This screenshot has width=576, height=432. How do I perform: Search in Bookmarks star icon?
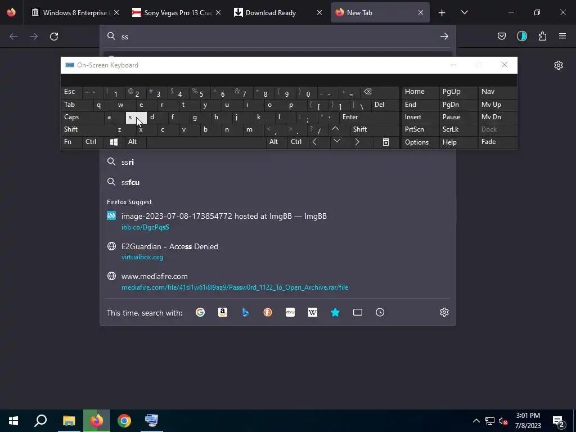335,312
